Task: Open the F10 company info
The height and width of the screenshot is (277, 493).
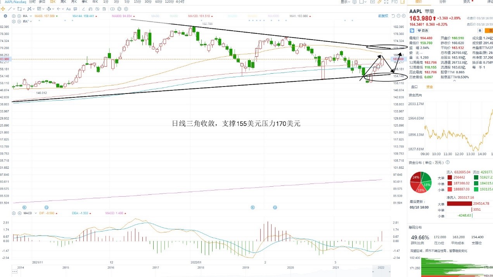Action: coord(394,2)
